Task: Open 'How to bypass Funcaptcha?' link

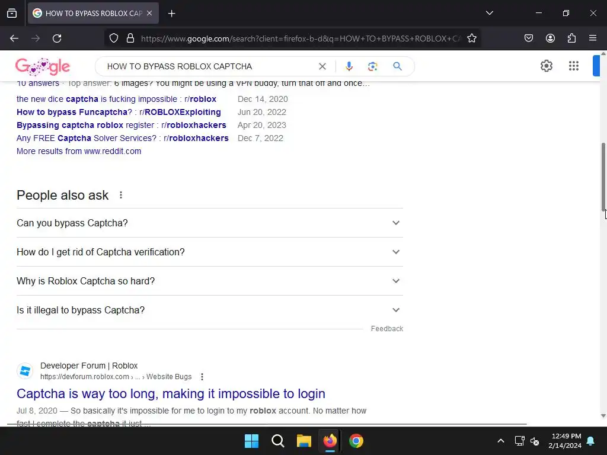Action: click(119, 112)
